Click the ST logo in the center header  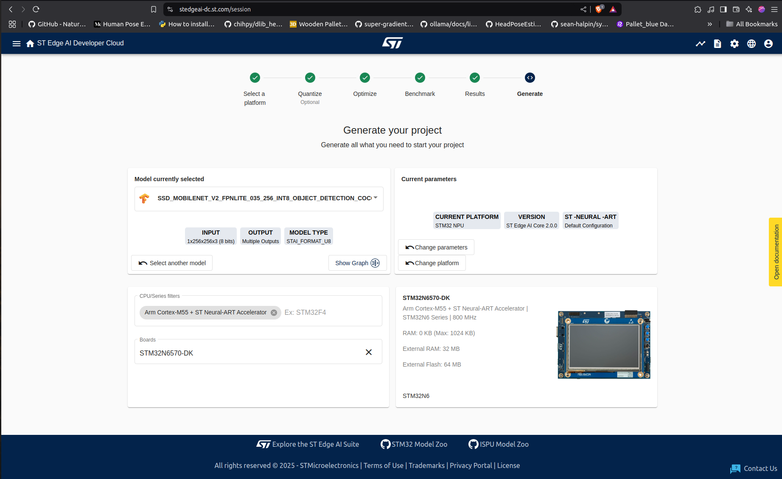(392, 42)
